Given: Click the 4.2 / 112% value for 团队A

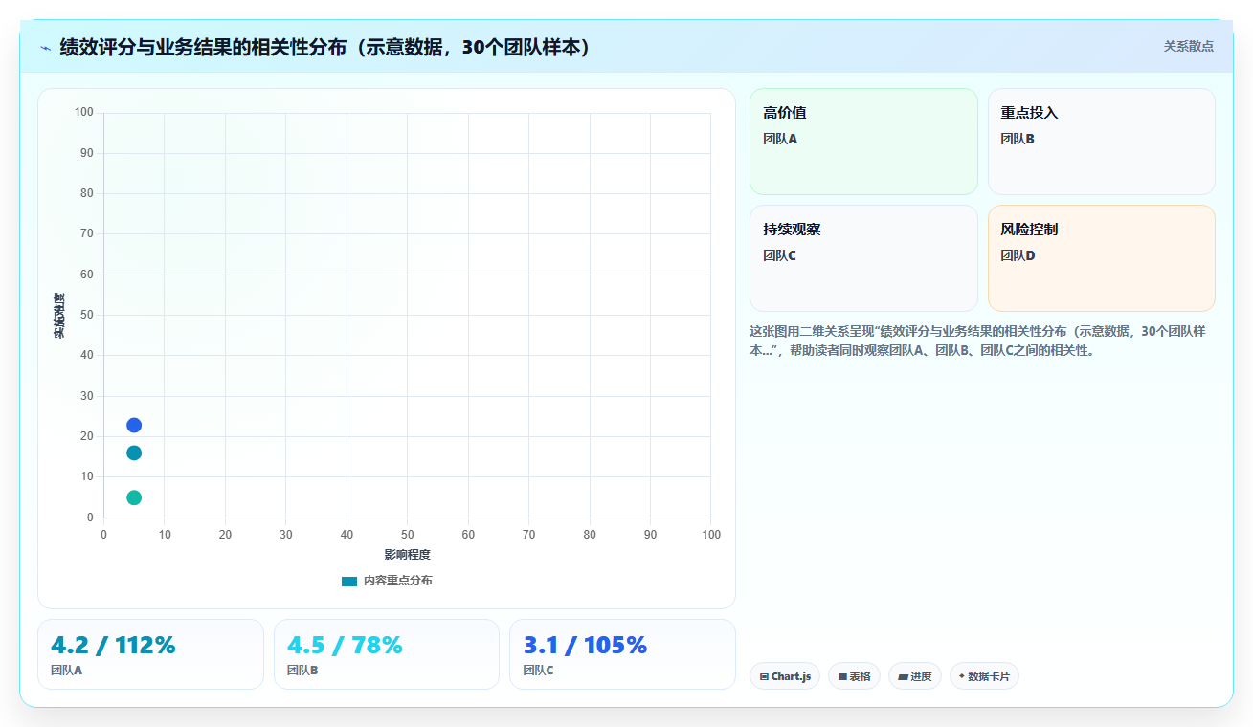Looking at the screenshot, I should pos(113,646).
